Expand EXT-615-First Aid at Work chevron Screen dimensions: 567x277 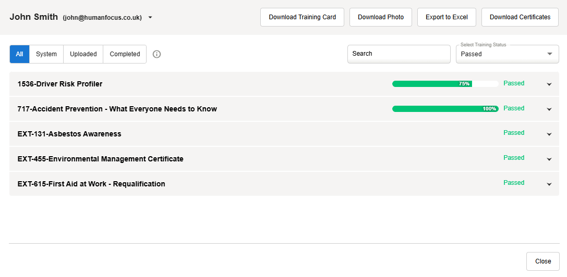[x=549, y=184]
